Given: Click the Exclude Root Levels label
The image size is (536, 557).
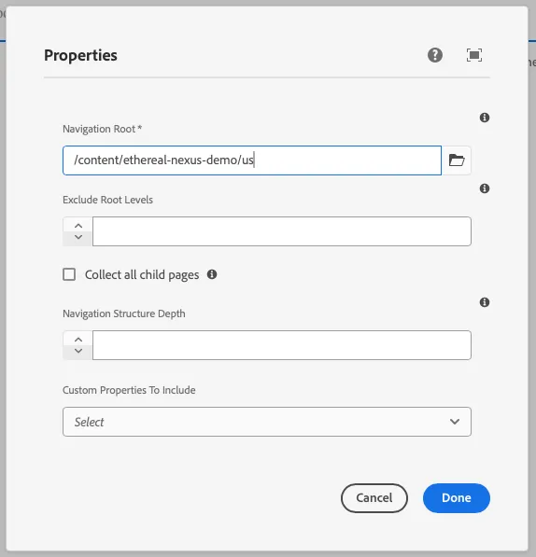Looking at the screenshot, I should (x=107, y=200).
